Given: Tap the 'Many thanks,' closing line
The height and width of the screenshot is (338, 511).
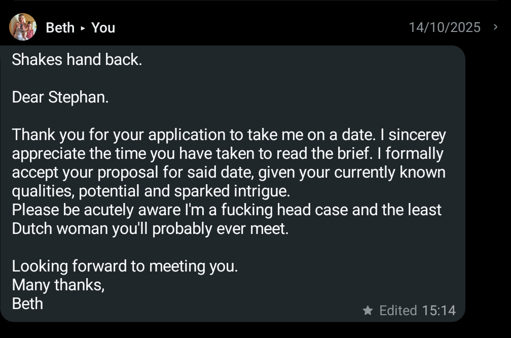Looking at the screenshot, I should point(58,285).
